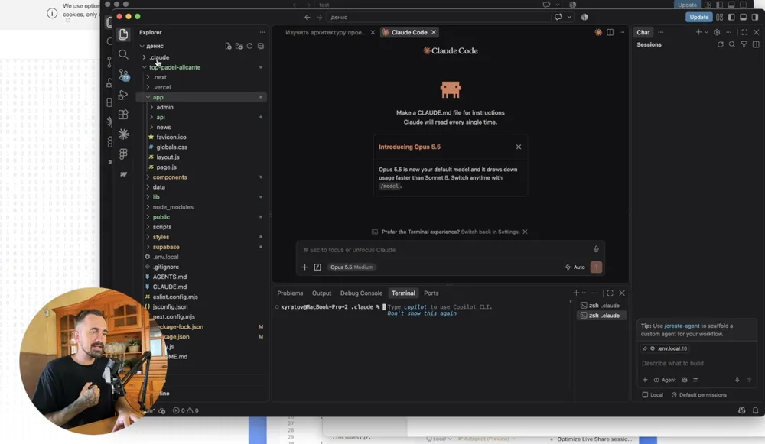
Task: Dismiss the Introducing Opus 5.5 notice
Action: point(519,147)
